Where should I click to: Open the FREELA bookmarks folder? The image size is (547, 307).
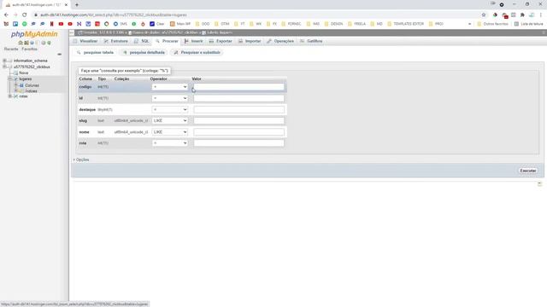click(356, 24)
